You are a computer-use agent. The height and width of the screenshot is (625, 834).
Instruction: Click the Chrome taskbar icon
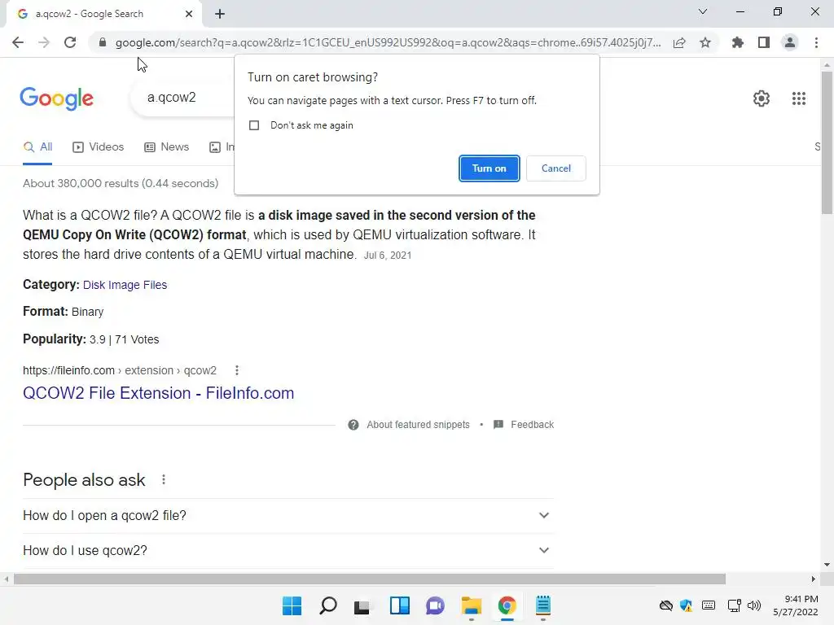pyautogui.click(x=507, y=605)
